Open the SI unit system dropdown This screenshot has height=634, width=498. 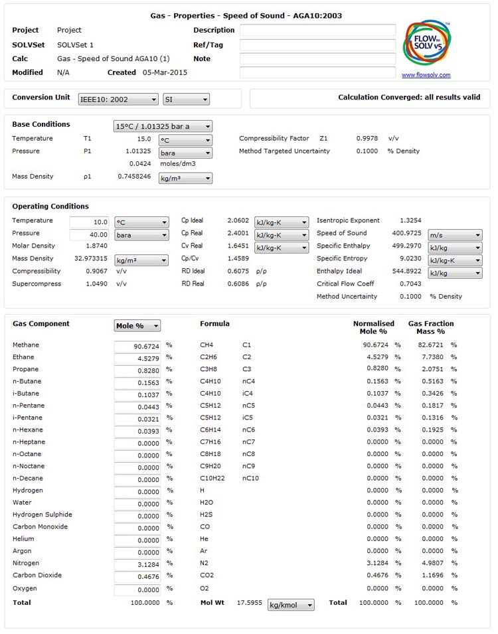(x=186, y=100)
